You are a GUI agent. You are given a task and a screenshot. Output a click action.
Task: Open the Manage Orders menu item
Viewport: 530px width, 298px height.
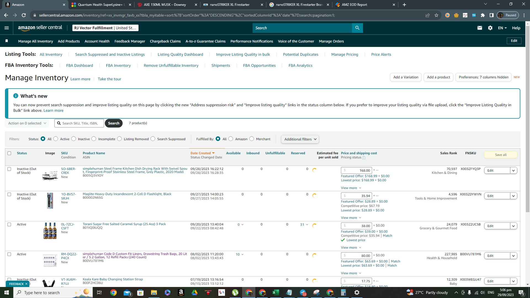[x=331, y=41]
